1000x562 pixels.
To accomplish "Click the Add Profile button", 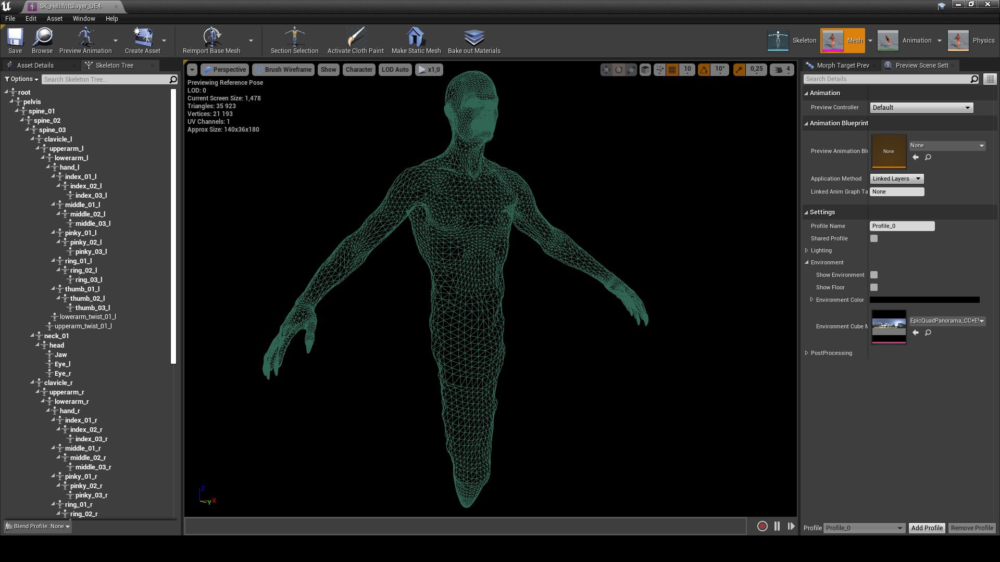I will [x=927, y=527].
